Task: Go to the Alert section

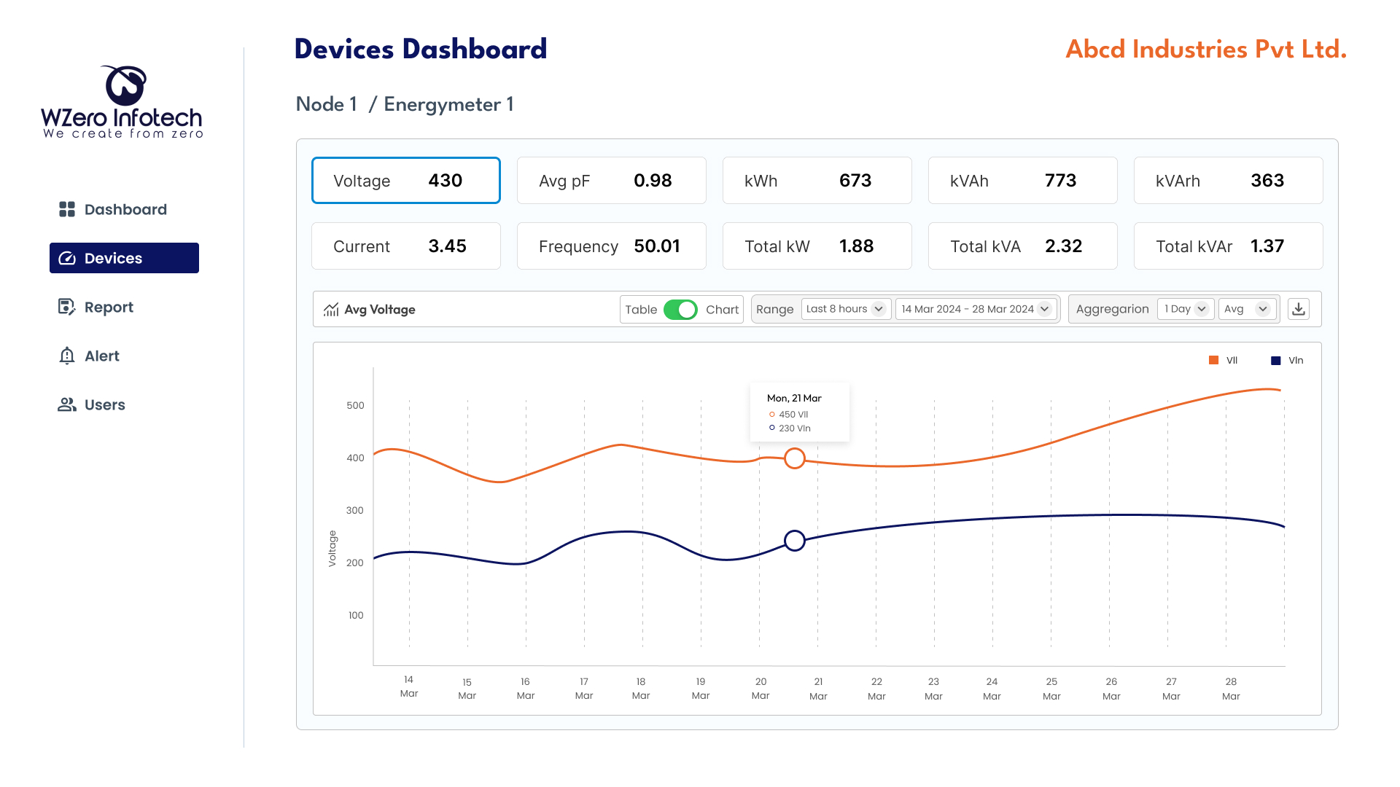Action: click(x=124, y=356)
